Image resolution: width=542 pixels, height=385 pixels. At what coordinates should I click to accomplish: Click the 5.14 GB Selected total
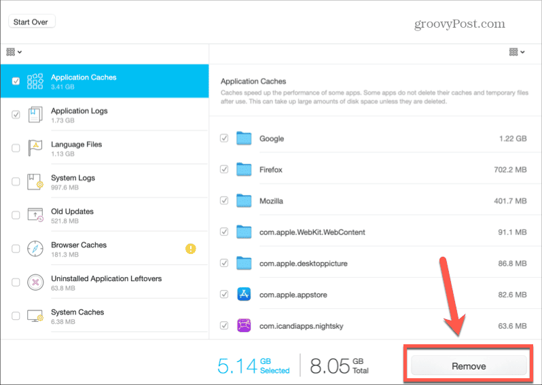pos(253,366)
